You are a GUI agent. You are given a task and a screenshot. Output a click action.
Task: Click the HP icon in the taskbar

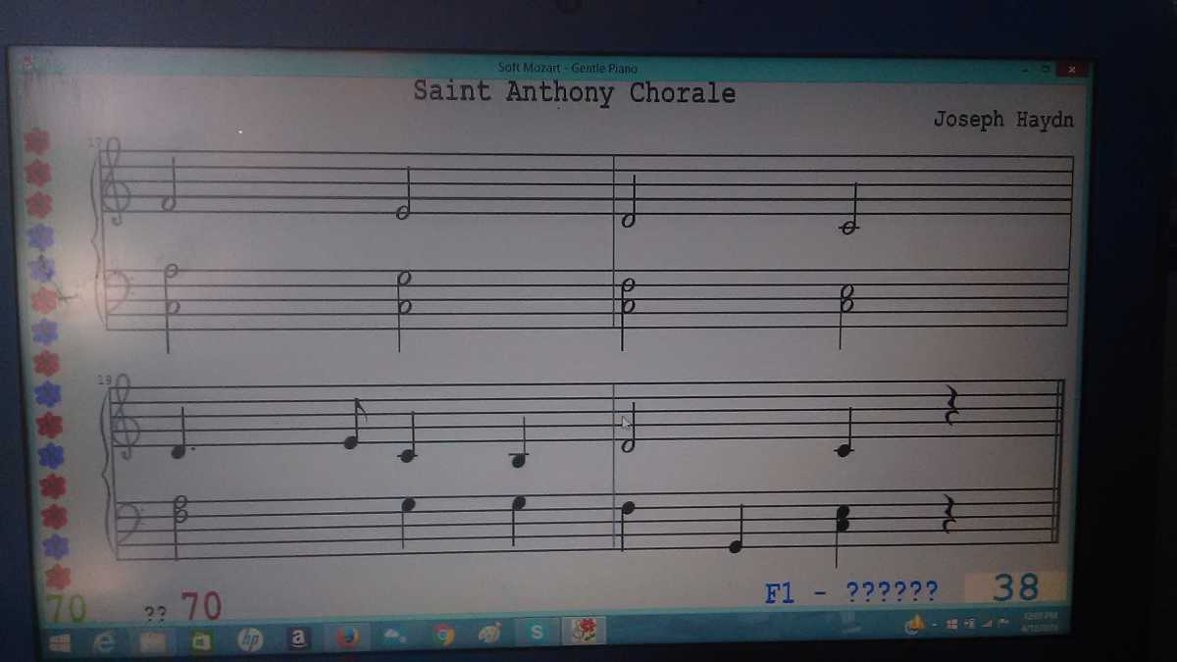click(250, 639)
